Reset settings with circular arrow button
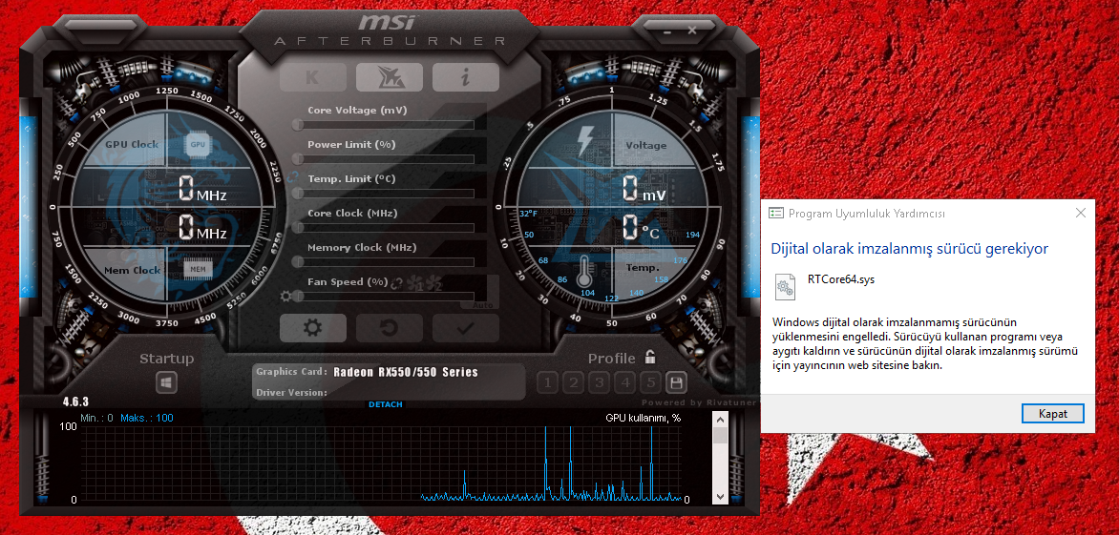The width and height of the screenshot is (1119, 535). click(390, 328)
